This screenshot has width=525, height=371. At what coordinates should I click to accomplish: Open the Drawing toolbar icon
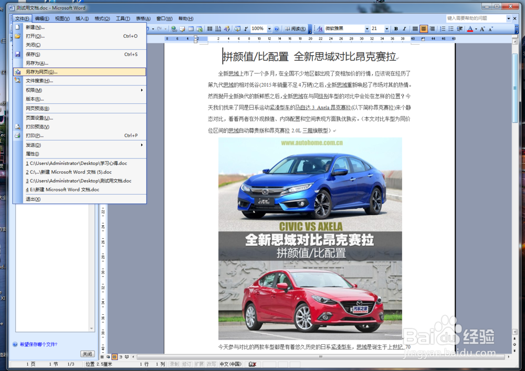(227, 29)
